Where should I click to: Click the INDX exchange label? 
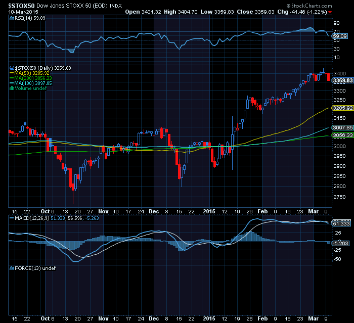pyautogui.click(x=116, y=6)
